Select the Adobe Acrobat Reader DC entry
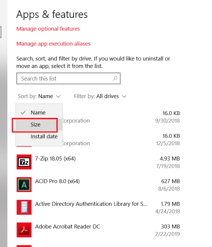 click(98, 230)
